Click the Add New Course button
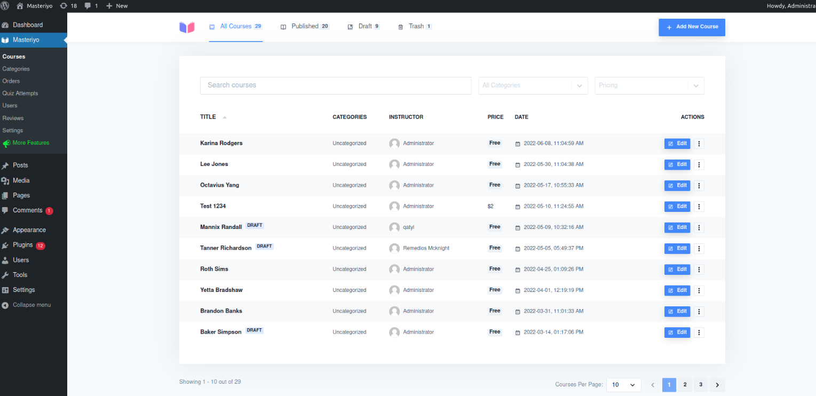Viewport: 816px width, 396px height. coord(692,27)
